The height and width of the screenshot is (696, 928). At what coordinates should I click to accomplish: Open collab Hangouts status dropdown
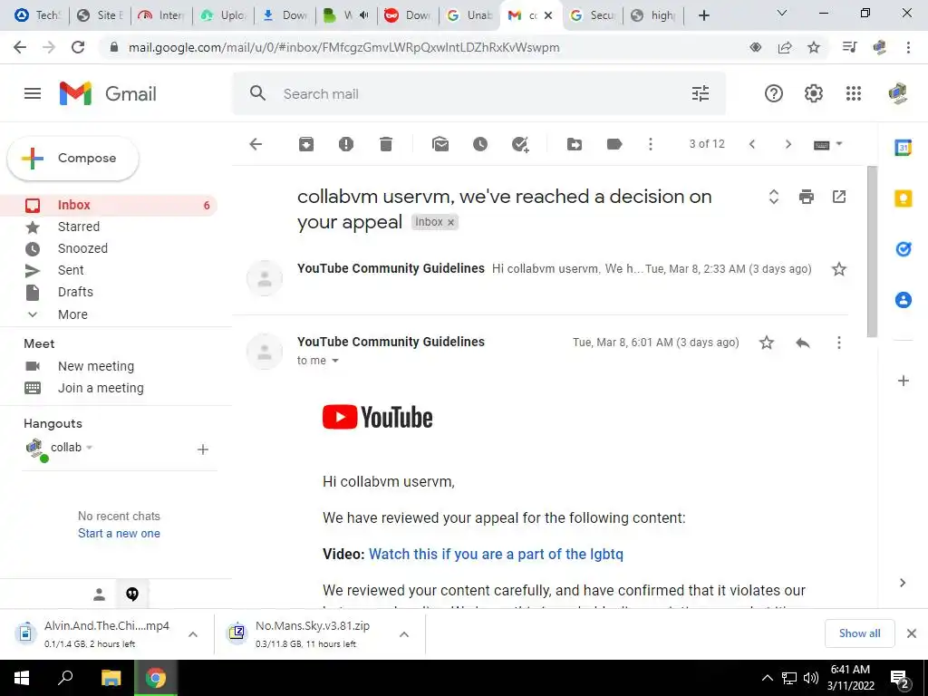pyautogui.click(x=90, y=448)
